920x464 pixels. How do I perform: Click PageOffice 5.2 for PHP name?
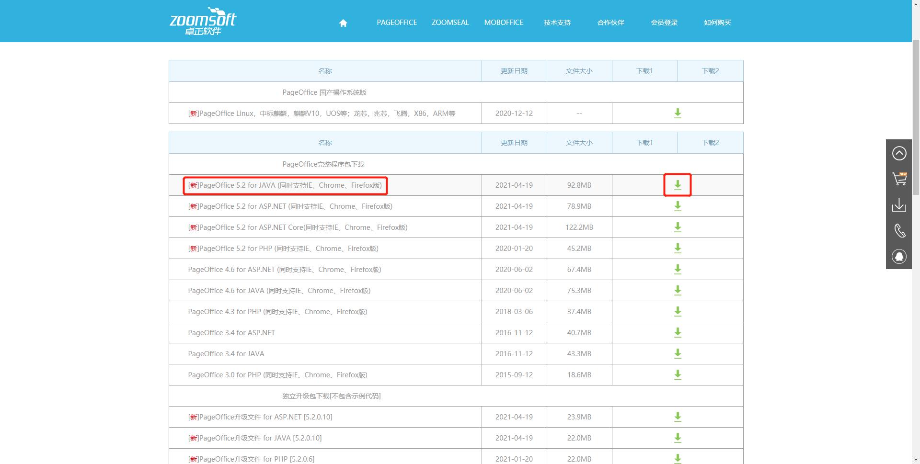(x=283, y=249)
